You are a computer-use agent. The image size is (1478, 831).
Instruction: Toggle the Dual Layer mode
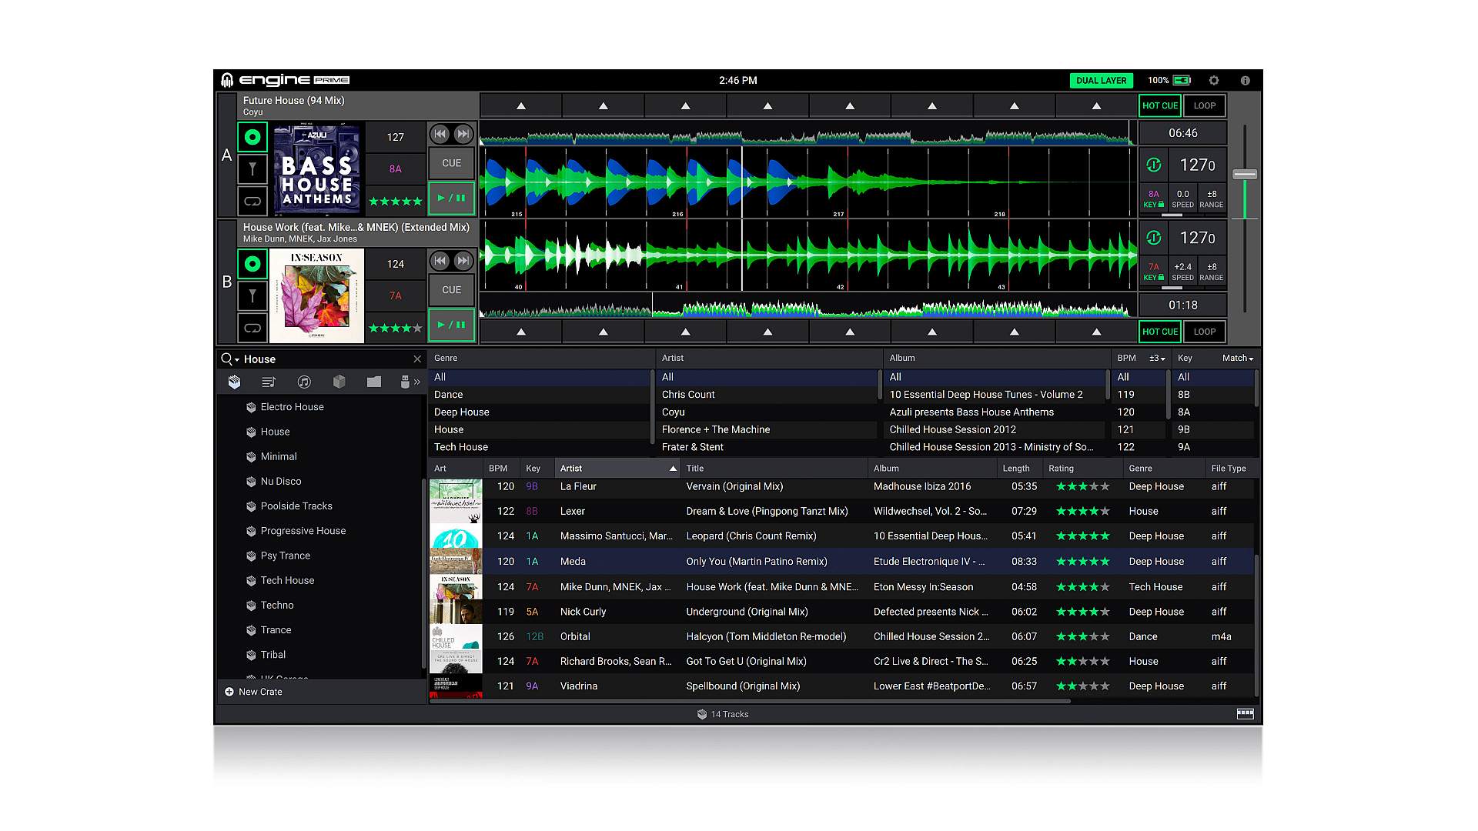tap(1101, 80)
